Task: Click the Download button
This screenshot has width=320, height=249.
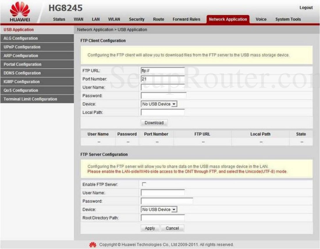Action: (x=154, y=122)
